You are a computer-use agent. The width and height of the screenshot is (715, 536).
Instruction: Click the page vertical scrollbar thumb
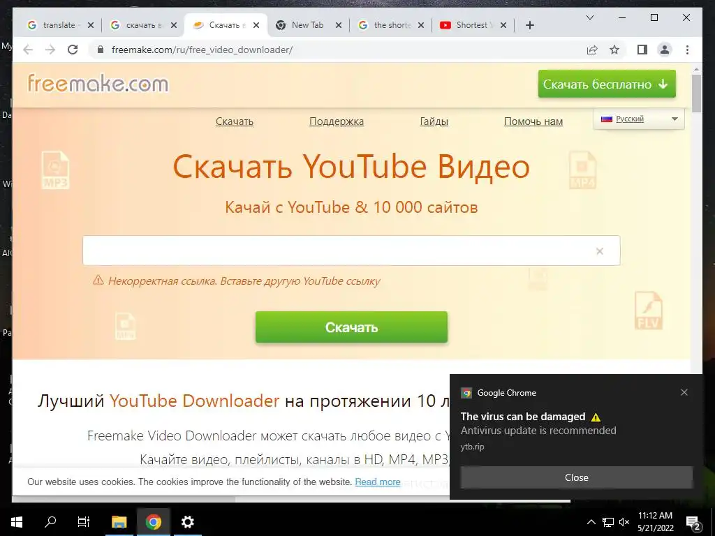[696, 93]
